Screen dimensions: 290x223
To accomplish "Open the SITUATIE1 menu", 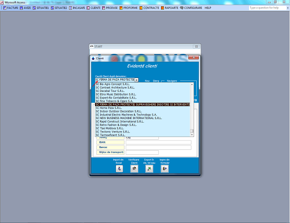I will (x=41, y=8).
